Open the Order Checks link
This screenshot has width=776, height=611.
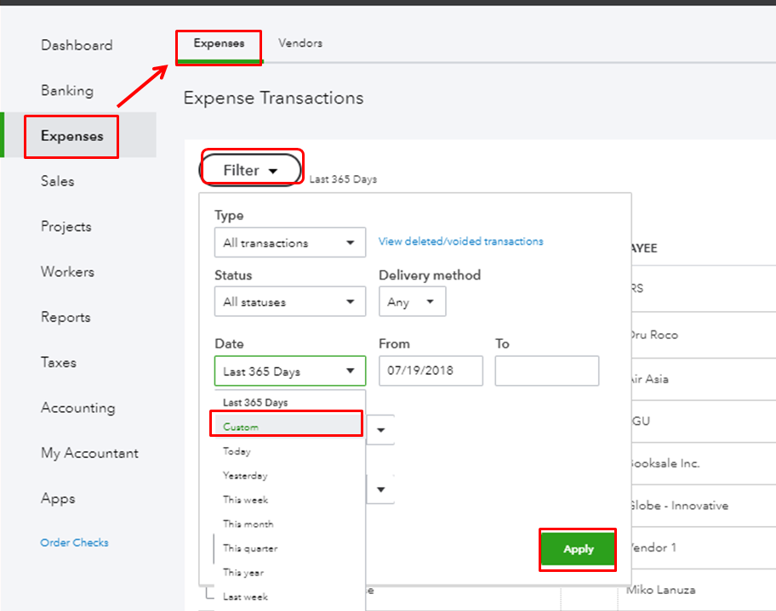tap(74, 542)
